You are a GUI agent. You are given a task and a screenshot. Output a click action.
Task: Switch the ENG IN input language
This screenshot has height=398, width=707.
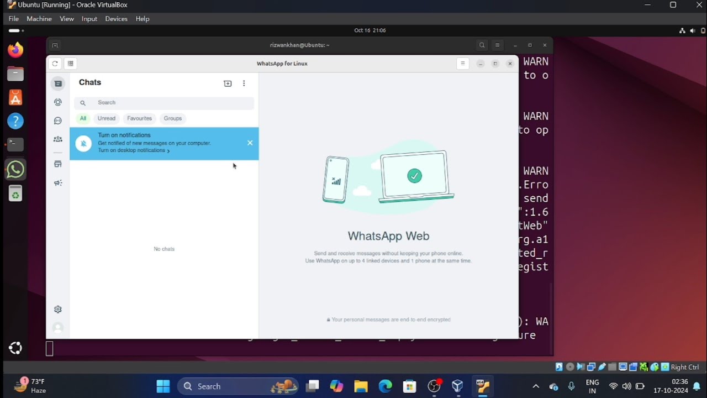click(592, 386)
